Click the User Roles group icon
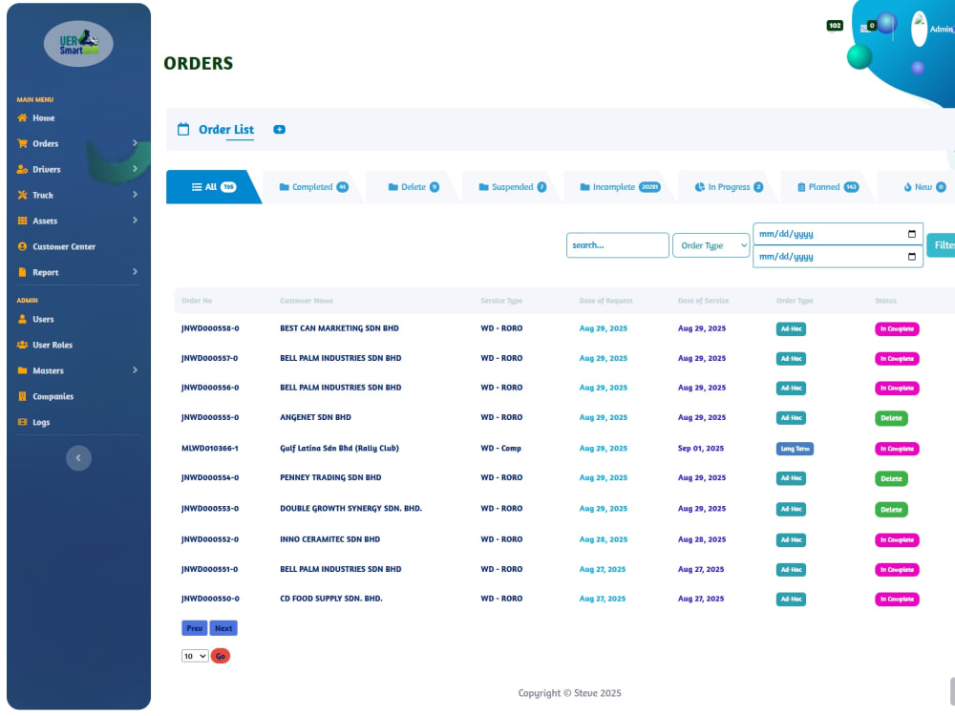 [23, 345]
